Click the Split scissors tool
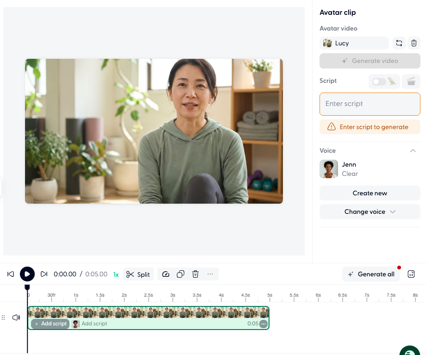This screenshot has width=426, height=355. click(x=138, y=274)
